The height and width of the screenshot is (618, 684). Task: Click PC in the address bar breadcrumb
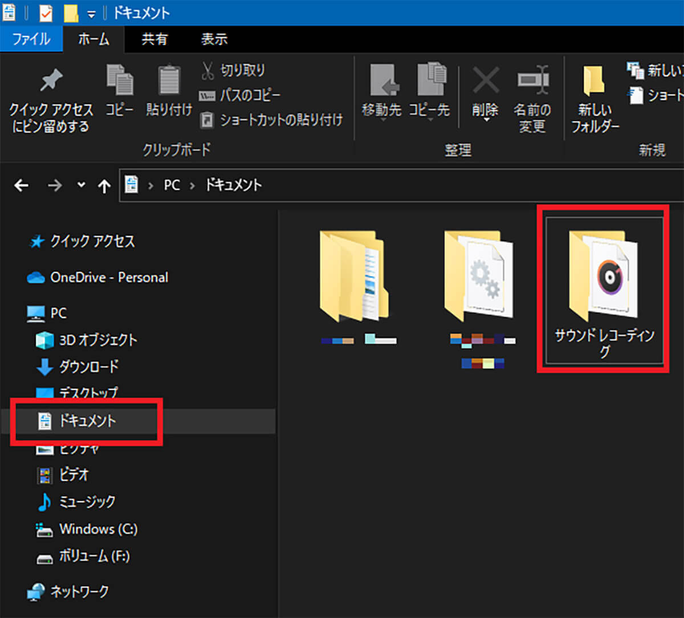(172, 185)
